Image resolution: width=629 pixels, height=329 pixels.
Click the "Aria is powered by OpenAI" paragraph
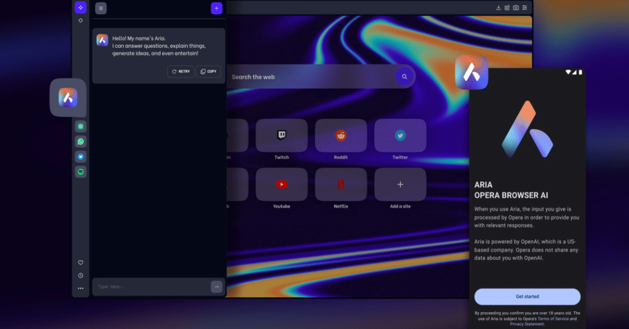pos(526,250)
